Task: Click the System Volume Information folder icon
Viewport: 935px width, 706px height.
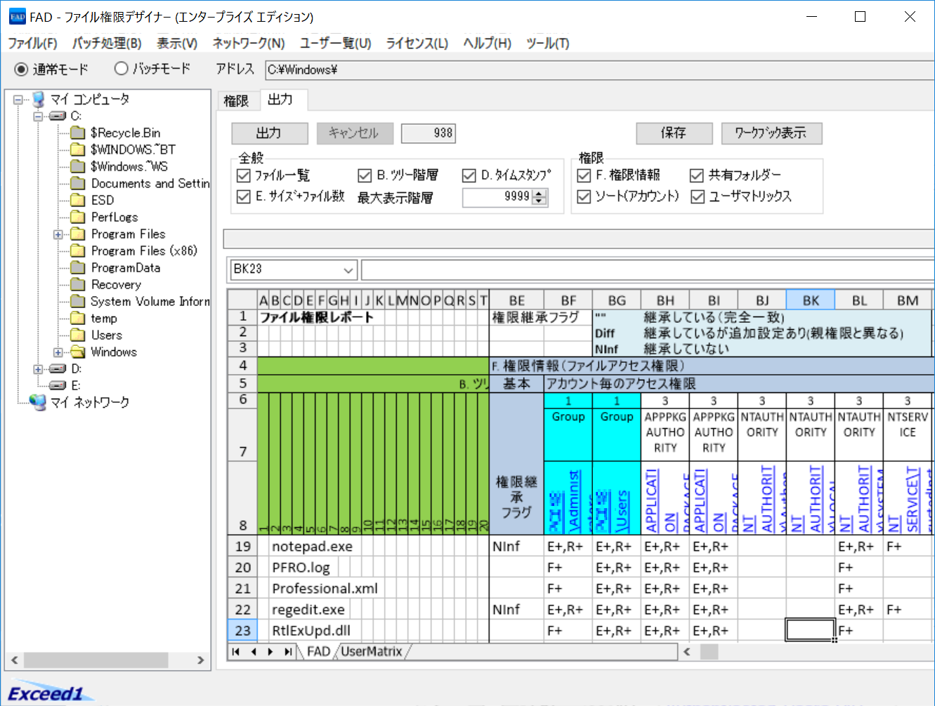Action: click(78, 301)
